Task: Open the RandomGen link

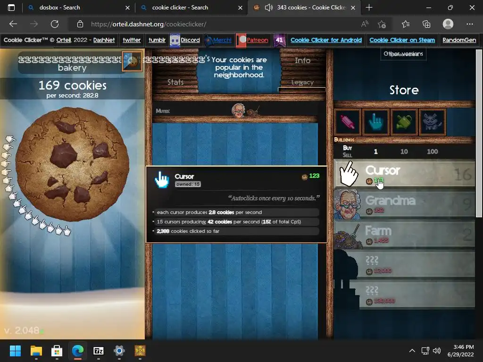Action: point(459,40)
